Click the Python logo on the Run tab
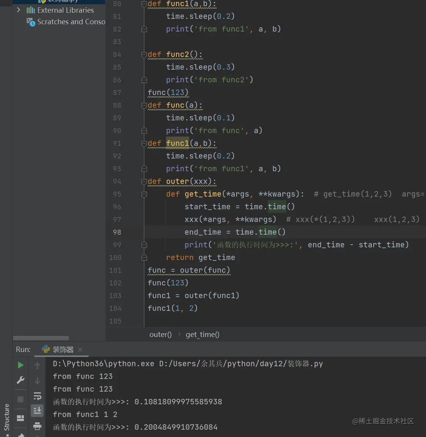The width and height of the screenshot is (426, 437). pos(46,349)
